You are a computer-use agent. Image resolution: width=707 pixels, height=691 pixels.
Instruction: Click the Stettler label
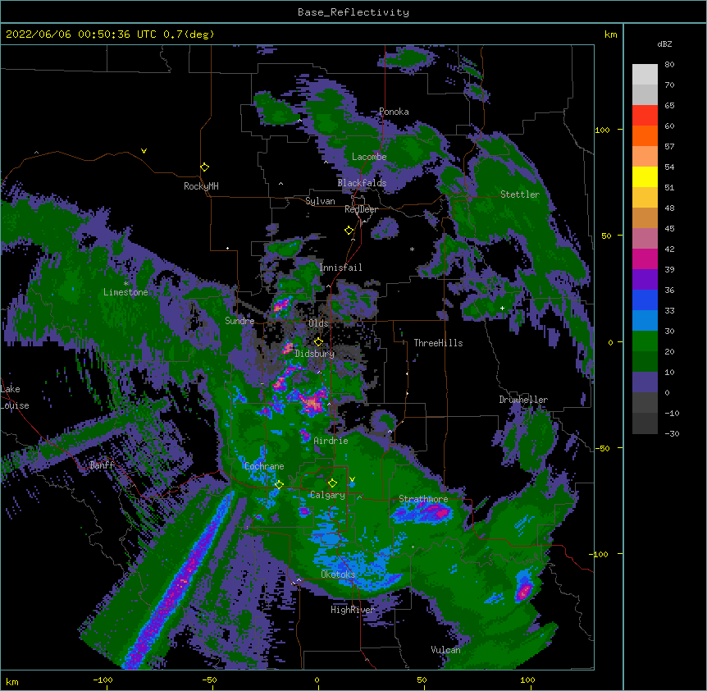(x=520, y=194)
